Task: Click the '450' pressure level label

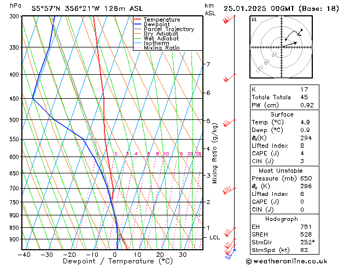Action: 15,99
